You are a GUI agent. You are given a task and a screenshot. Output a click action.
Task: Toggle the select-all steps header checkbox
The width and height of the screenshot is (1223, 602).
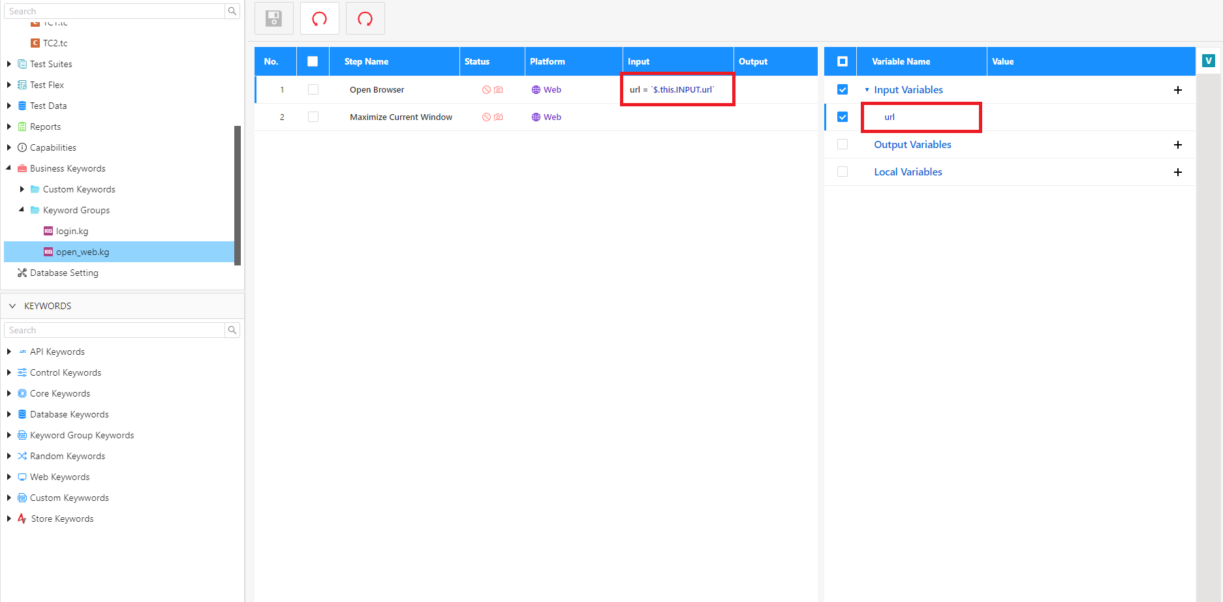point(313,61)
